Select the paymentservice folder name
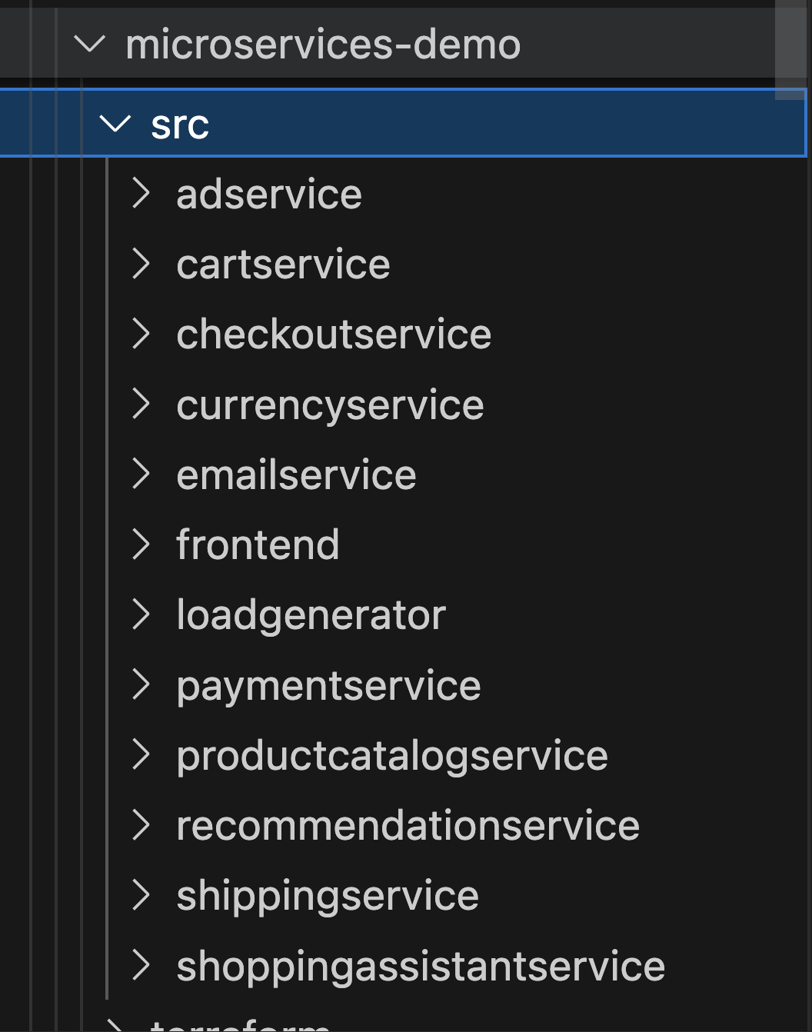The width and height of the screenshot is (812, 1032). coord(328,684)
